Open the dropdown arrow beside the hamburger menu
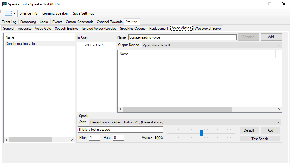The image size is (290, 165). 14,14
